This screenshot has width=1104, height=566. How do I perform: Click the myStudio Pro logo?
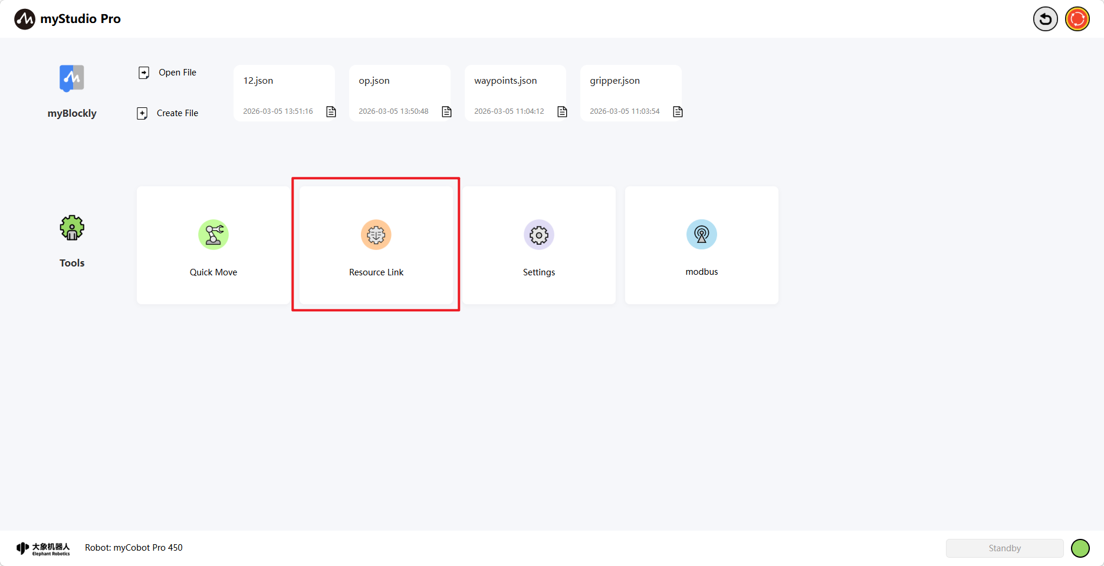click(68, 19)
